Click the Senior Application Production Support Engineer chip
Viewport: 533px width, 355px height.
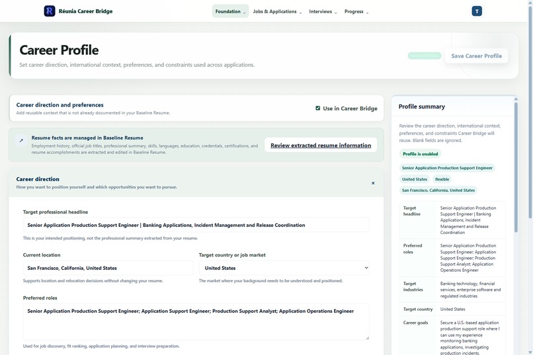(x=446, y=168)
